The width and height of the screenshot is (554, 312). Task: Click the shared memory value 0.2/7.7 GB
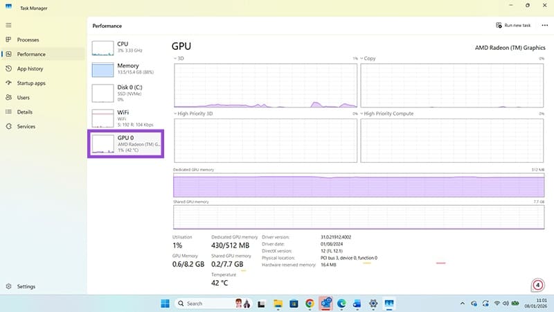click(x=227, y=264)
